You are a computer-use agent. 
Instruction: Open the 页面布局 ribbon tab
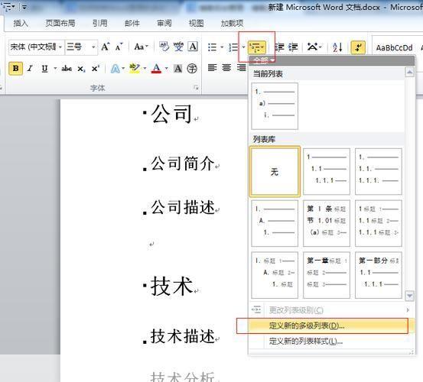[x=60, y=23]
